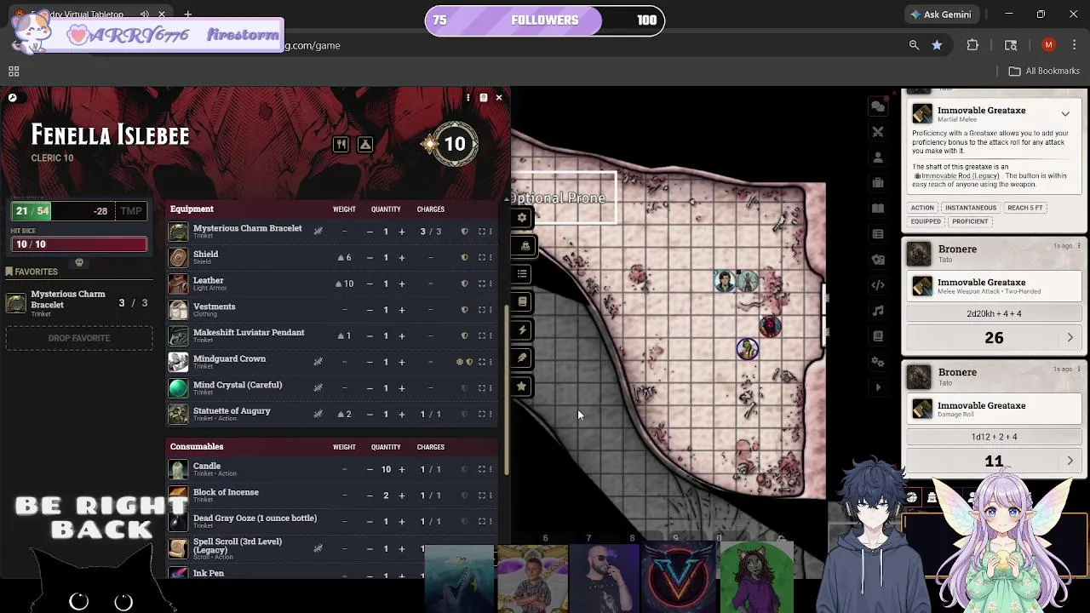Screen dimensions: 1090x613
Task: Toggle equipped state of Statuette of Augury
Action: [x=464, y=414]
